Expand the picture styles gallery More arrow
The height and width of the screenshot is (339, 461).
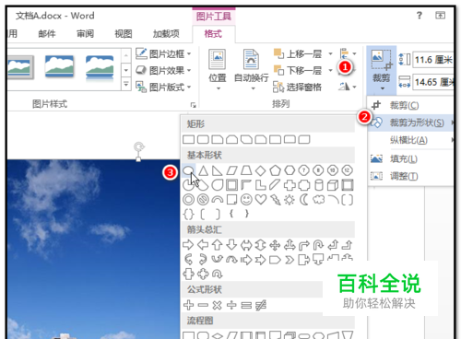tap(126, 84)
